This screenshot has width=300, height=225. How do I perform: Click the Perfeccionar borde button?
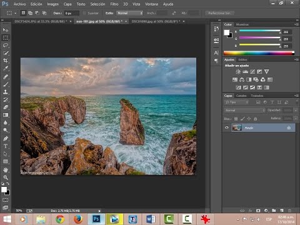(219, 13)
